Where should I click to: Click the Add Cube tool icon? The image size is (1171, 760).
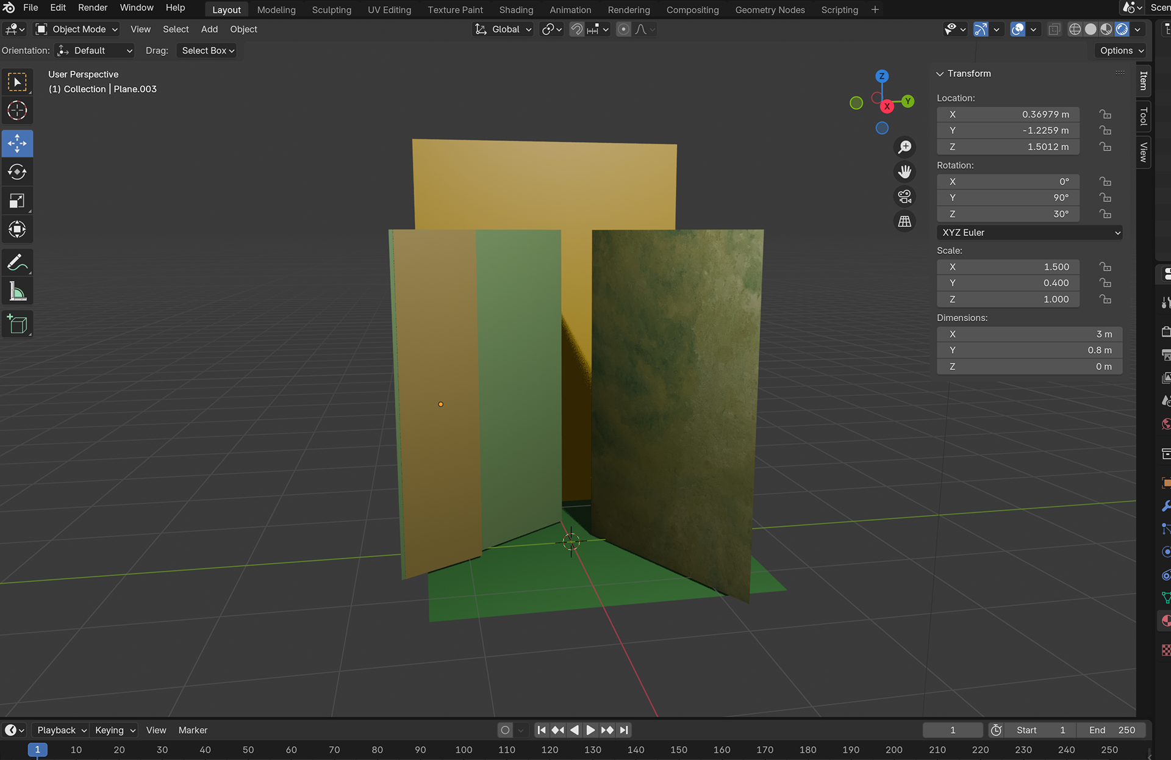click(17, 324)
